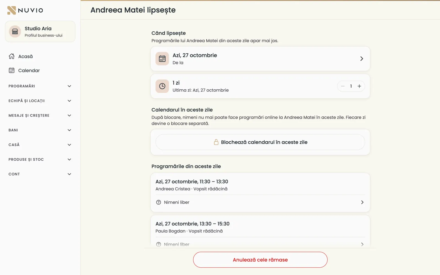The width and height of the screenshot is (440, 275).
Task: Expand the Casă sidebar section
Action: [40, 145]
